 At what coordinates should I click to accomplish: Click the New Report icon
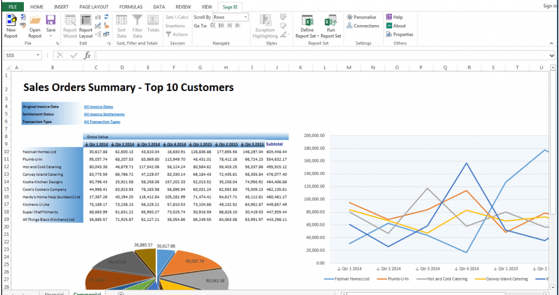point(11,20)
